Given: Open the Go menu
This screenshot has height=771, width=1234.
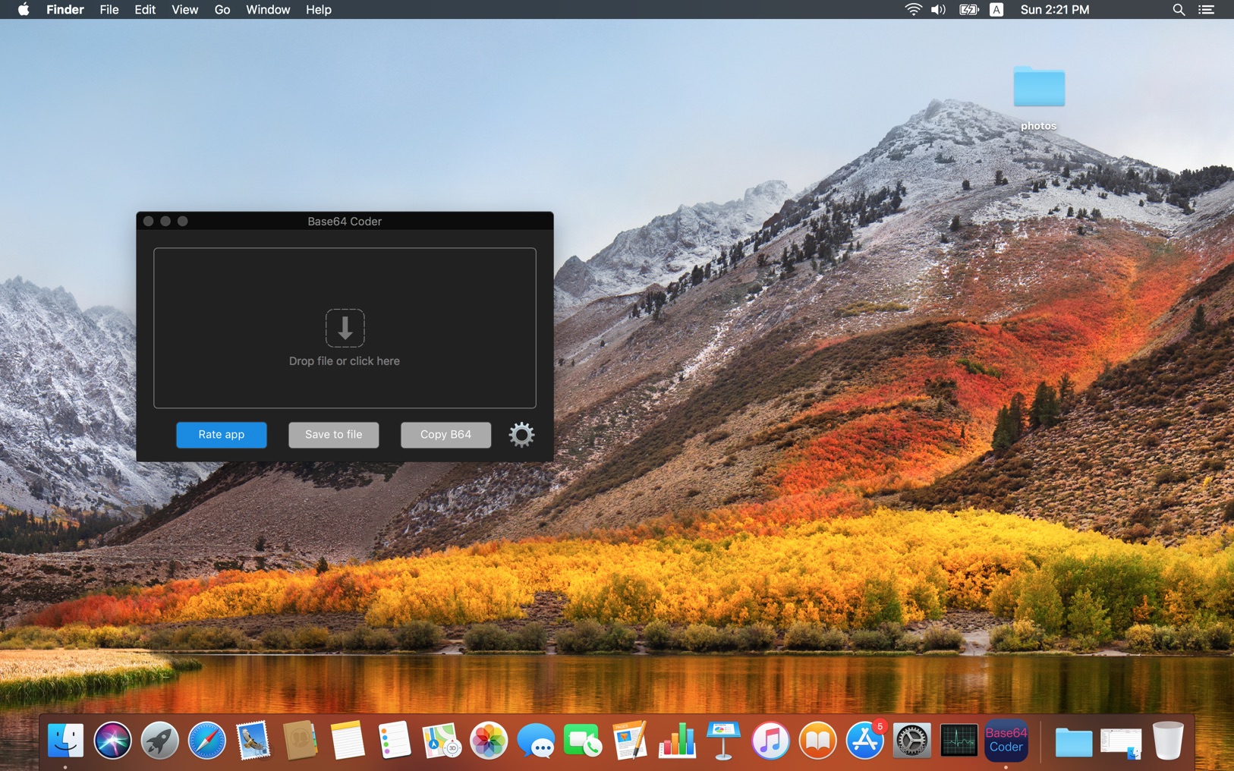Looking at the screenshot, I should 222,10.
